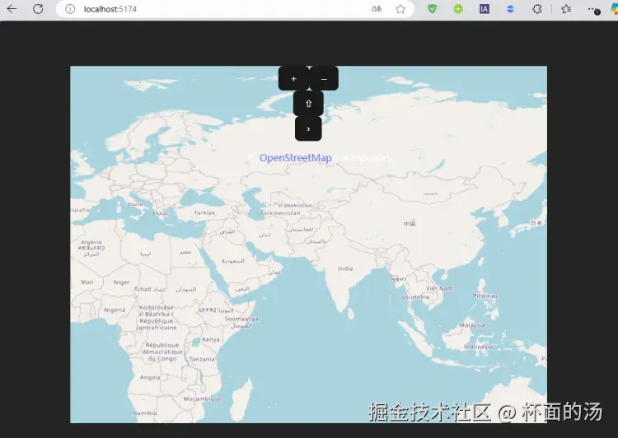Screen dimensions: 618x438
Task: Go back with the browser back arrow
Action: click(12, 9)
